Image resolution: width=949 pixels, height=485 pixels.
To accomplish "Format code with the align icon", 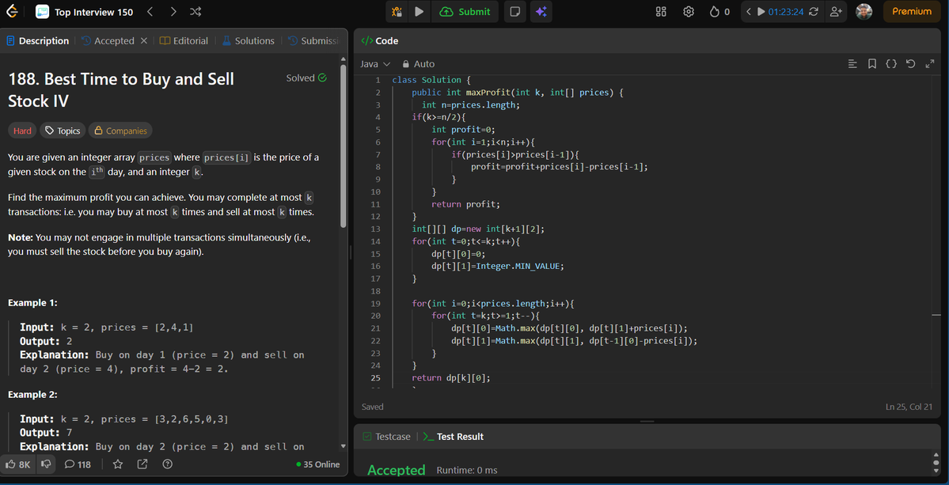I will [852, 64].
